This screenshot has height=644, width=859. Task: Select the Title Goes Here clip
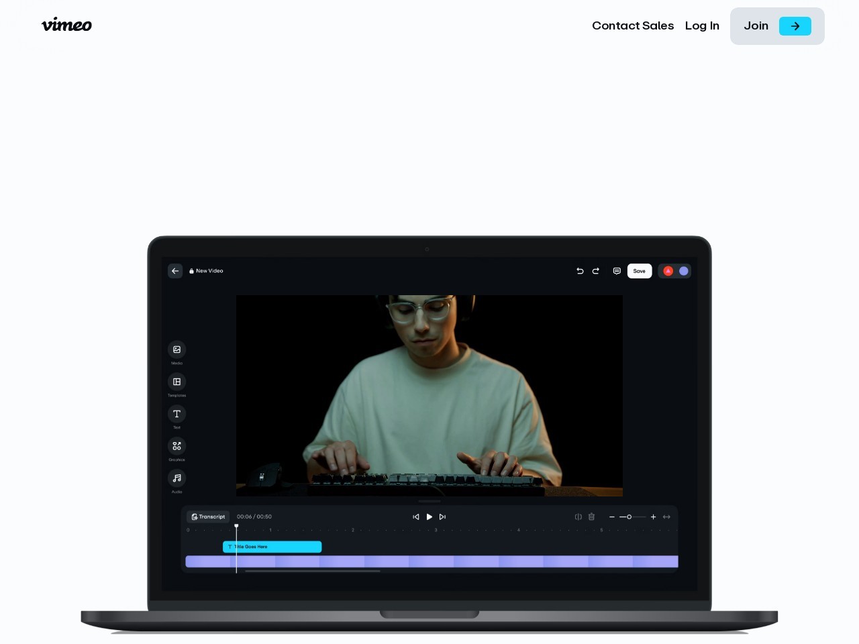[272, 547]
